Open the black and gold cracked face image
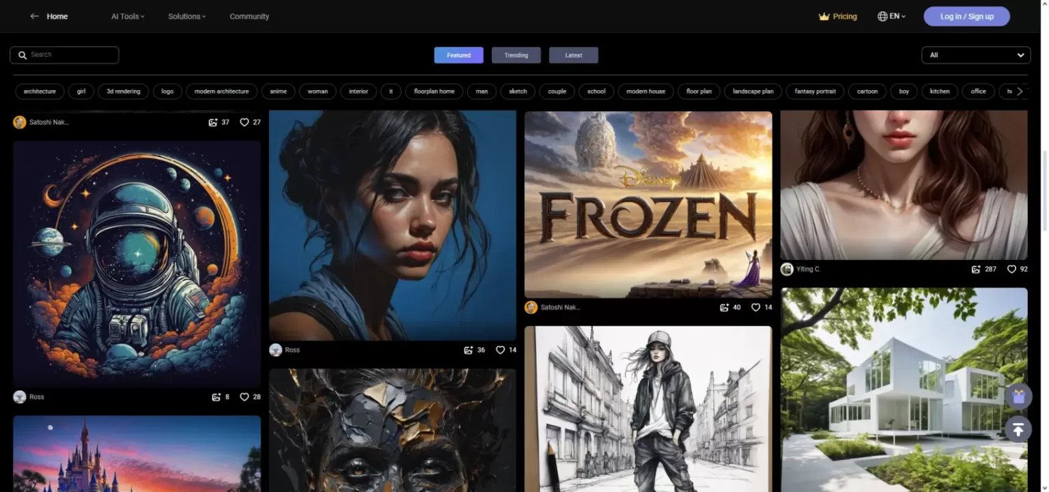Viewport: 1049px width, 492px height. (x=393, y=431)
